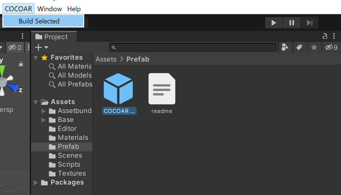Expand the Base folder
The image size is (341, 195).
click(x=44, y=120)
